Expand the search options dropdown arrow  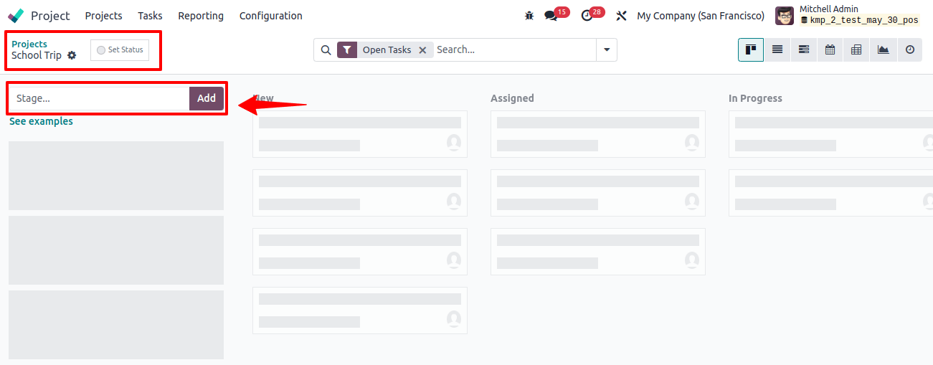tap(607, 49)
